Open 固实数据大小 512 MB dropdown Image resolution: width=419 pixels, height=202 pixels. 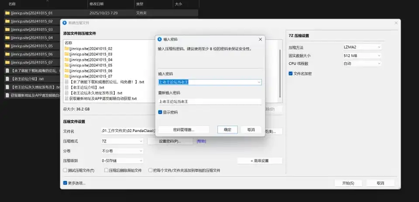click(362, 55)
